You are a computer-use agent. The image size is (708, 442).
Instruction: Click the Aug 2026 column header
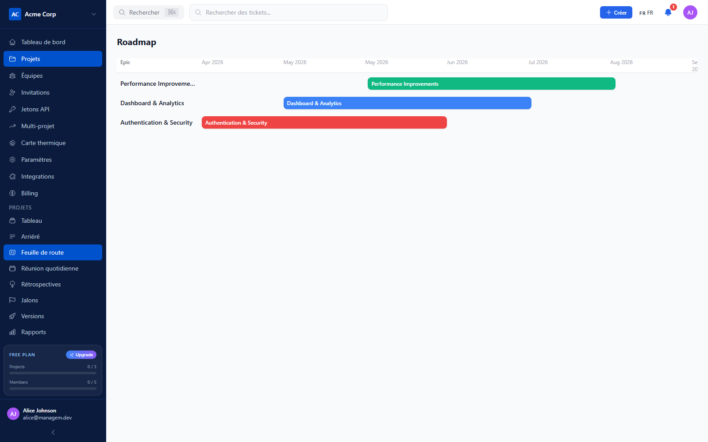(x=621, y=62)
